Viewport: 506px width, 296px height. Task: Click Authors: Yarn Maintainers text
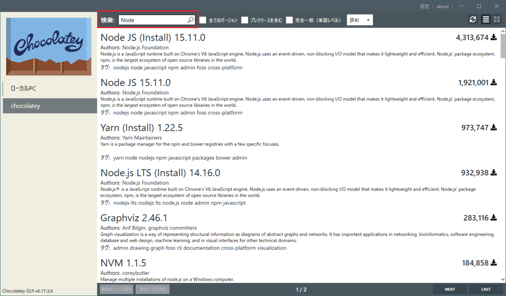pos(131,137)
